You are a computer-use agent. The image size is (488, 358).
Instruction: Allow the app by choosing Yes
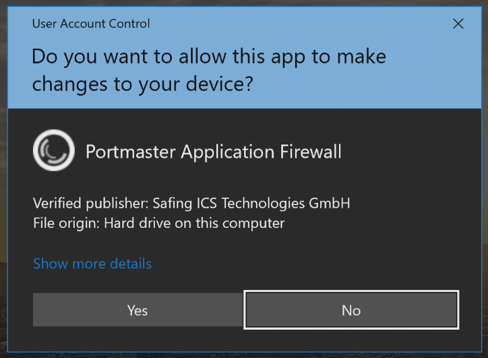(x=138, y=309)
